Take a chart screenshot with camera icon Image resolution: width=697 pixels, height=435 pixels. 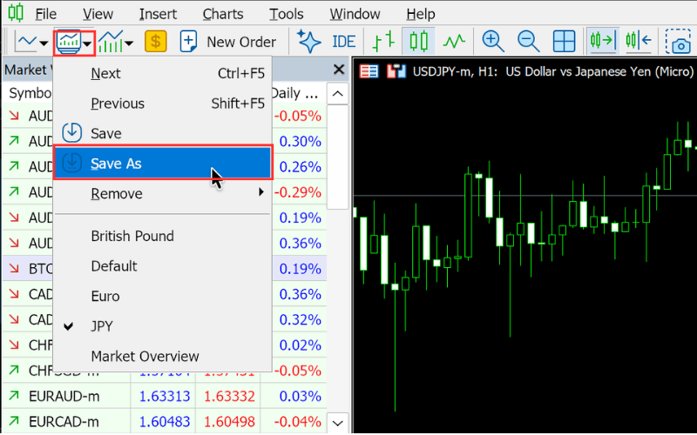click(679, 42)
